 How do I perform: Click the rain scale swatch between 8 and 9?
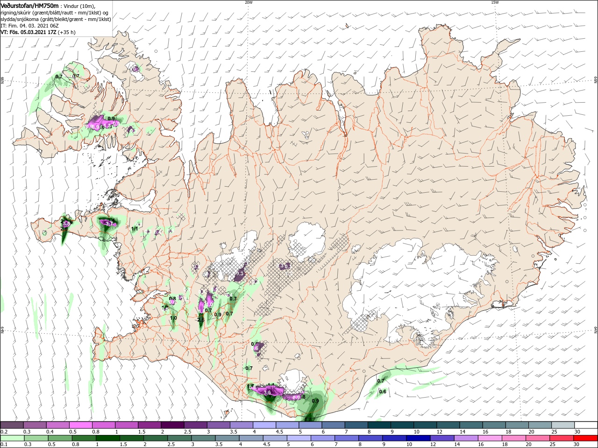tap(370, 438)
